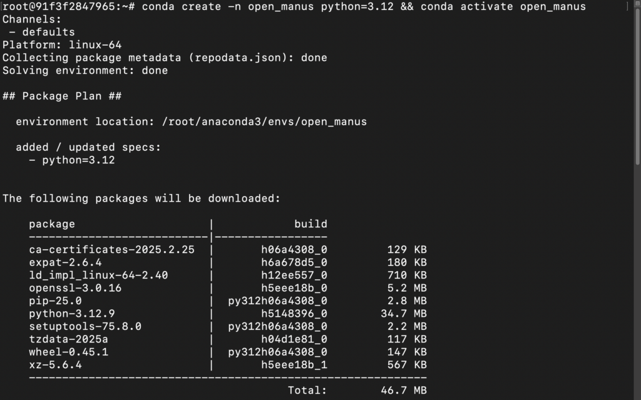Click the build string h04d1e81_0

[x=294, y=339]
